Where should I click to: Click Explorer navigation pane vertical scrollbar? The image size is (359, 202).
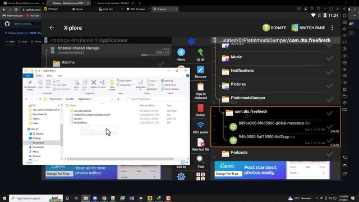(x=61, y=135)
